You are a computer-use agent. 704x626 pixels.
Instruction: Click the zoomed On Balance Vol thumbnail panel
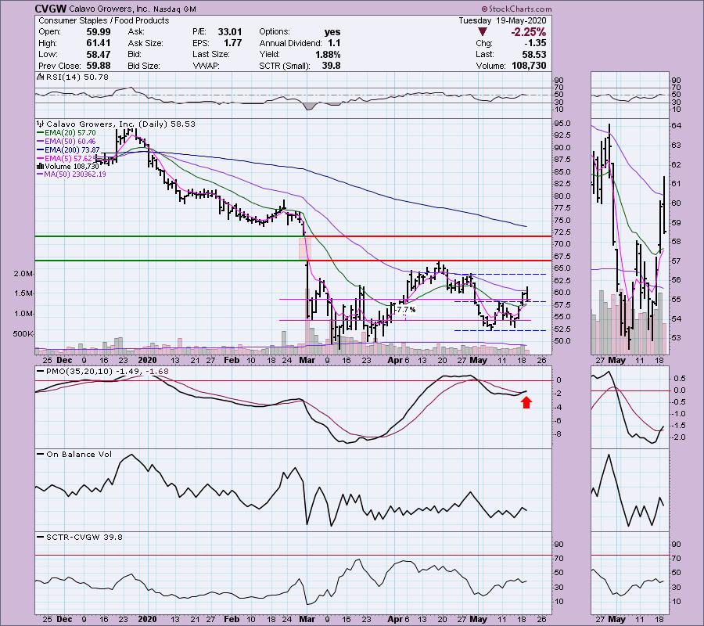pos(630,491)
